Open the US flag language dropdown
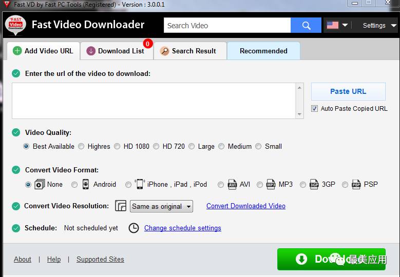Image resolution: width=400 pixels, height=277 pixels. [337, 25]
